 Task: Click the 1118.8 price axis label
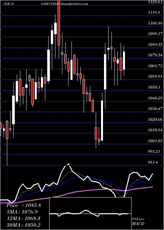coord(154,12)
